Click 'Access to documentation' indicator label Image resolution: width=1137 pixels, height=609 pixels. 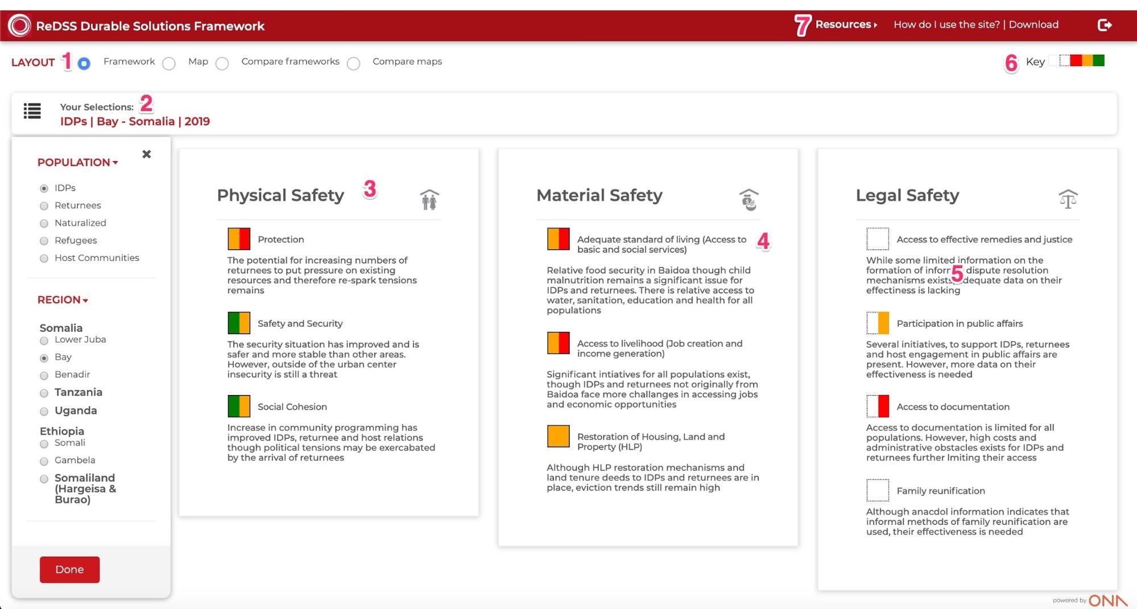(953, 407)
